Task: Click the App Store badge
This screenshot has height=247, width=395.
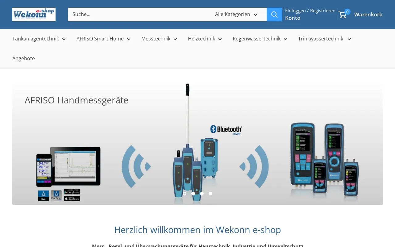Action: 72,198
